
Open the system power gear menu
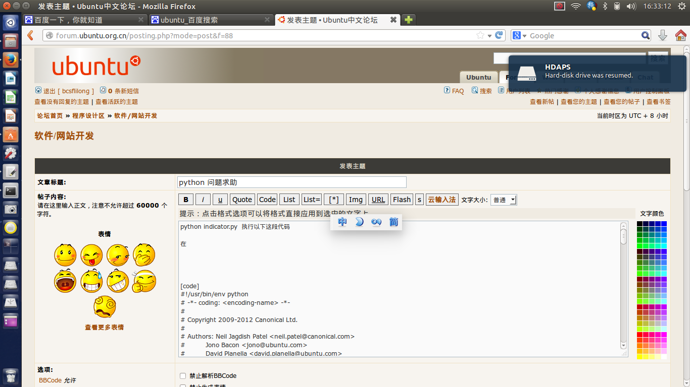(x=681, y=6)
